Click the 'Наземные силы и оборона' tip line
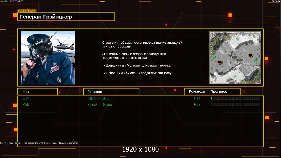The height and width of the screenshot is (158, 281). click(x=134, y=56)
